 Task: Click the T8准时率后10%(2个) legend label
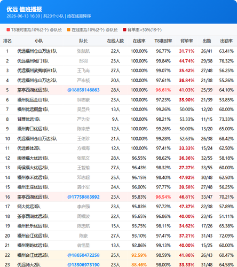(36, 30)
